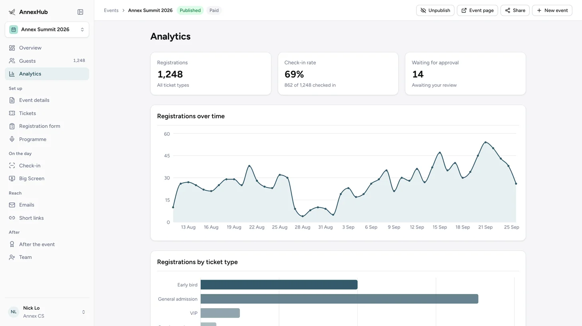Image resolution: width=582 pixels, height=326 pixels.
Task: Click the Registrations 1,248 stat card
Action: click(211, 74)
